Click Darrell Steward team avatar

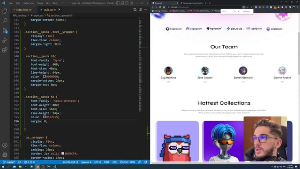click(x=243, y=70)
